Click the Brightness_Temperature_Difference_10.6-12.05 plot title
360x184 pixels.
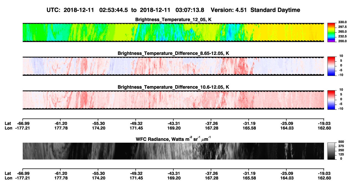(173, 87)
